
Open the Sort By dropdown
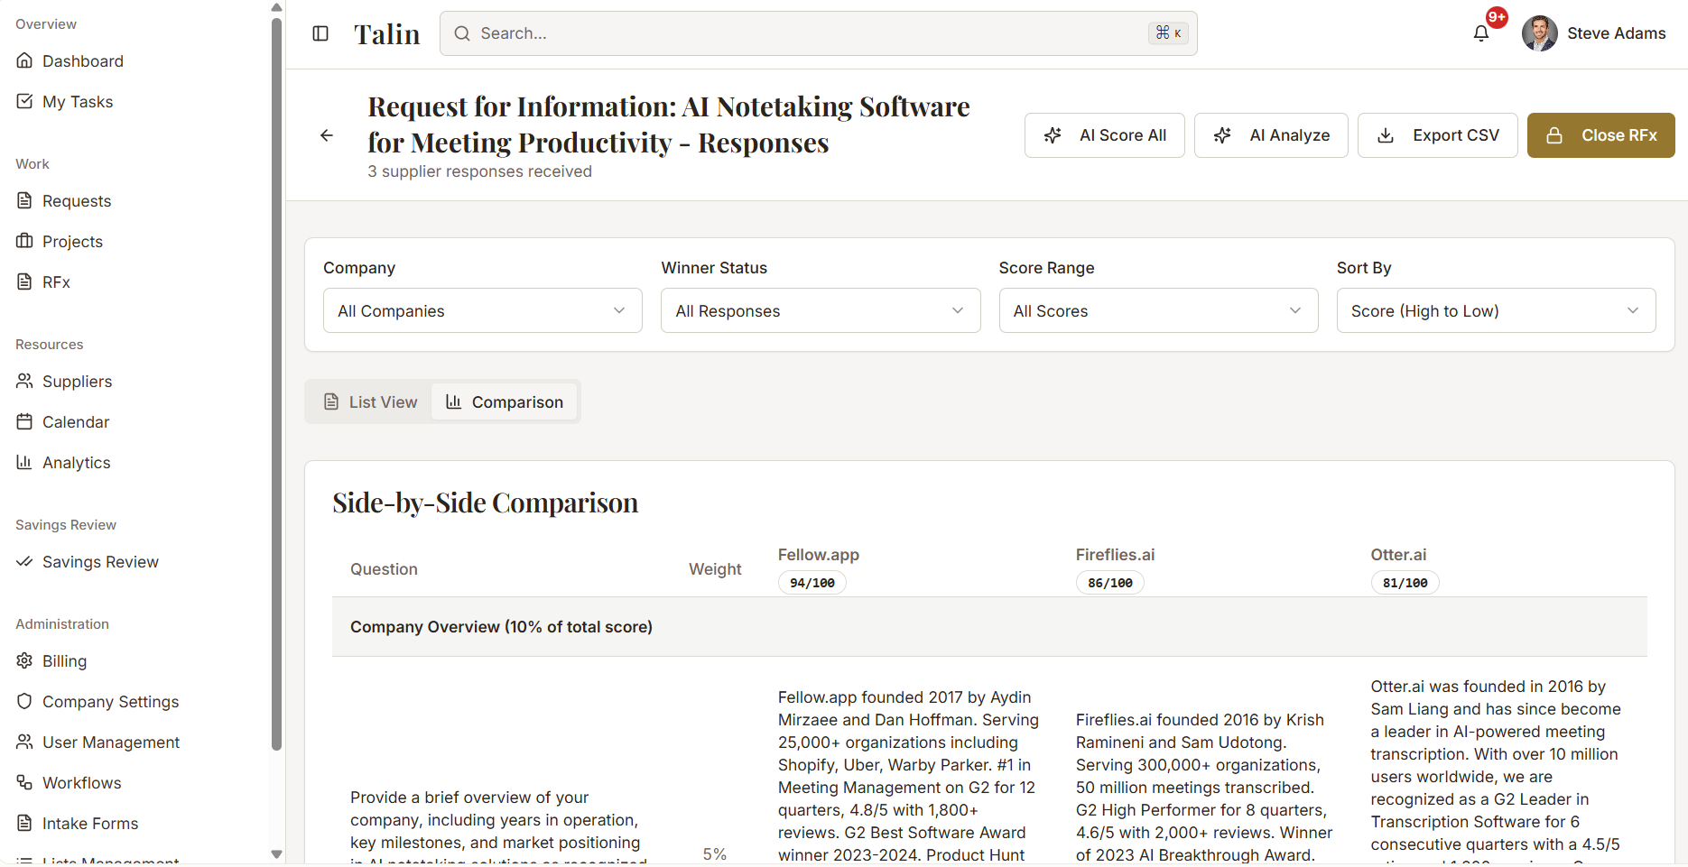tap(1496, 310)
